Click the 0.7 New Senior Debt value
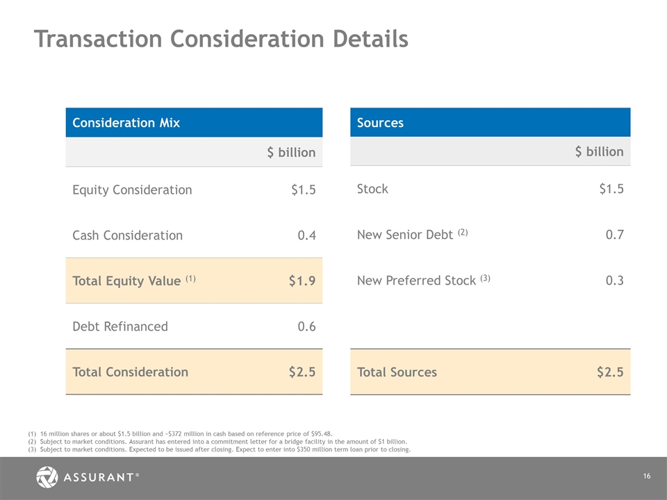This screenshot has height=500, width=667. click(x=614, y=235)
